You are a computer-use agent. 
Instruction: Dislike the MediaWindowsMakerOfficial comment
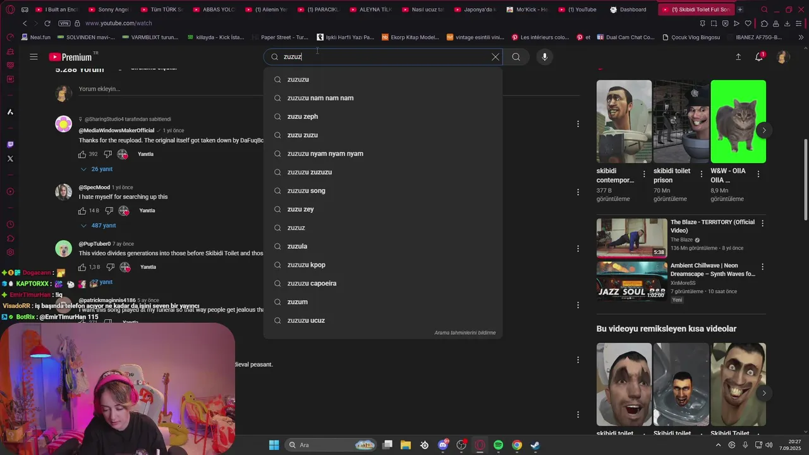click(x=107, y=154)
